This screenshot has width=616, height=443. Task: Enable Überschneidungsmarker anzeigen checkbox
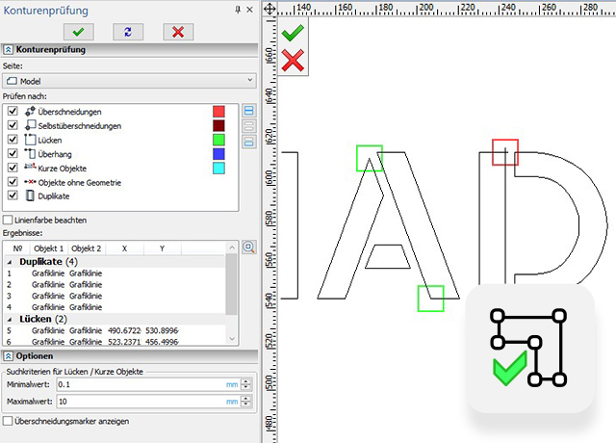(x=8, y=421)
